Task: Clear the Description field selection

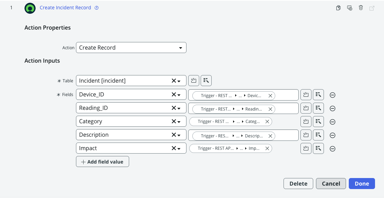Action: coord(174,135)
